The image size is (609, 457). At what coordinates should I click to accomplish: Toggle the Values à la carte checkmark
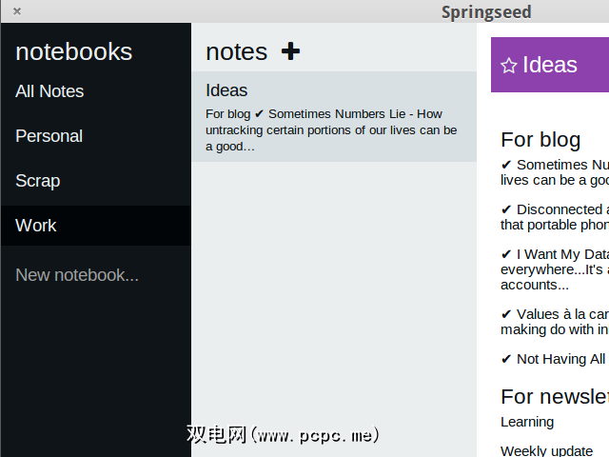[x=506, y=314]
